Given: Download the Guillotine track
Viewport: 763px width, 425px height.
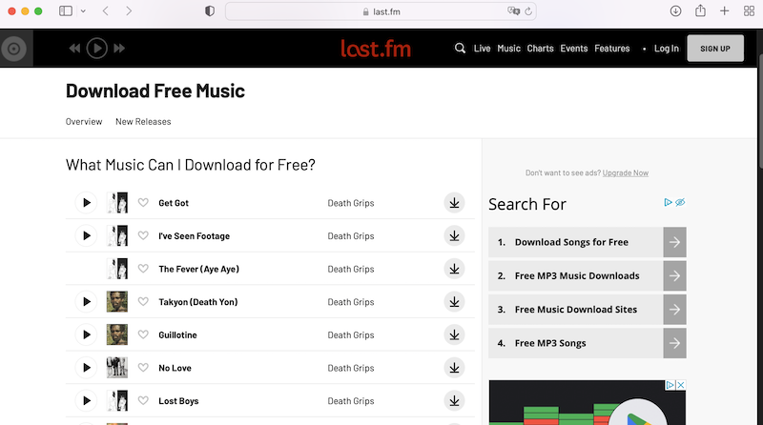Looking at the screenshot, I should point(454,335).
